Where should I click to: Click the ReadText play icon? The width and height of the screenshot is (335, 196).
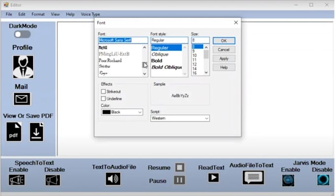pos(213,177)
